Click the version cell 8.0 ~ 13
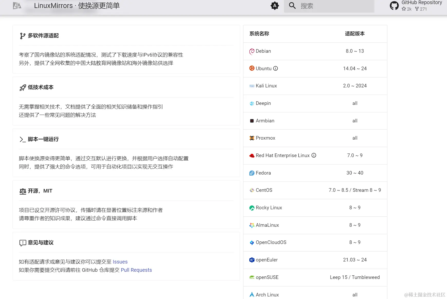Viewport: 447px width, 299px height. 355,51
